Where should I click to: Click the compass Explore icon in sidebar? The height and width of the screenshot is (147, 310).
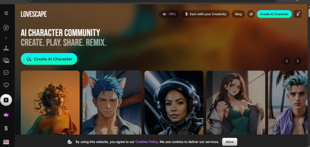click(x=6, y=28)
